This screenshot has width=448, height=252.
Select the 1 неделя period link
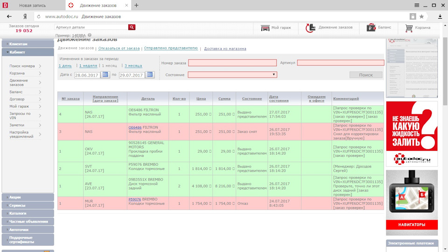coord(88,66)
